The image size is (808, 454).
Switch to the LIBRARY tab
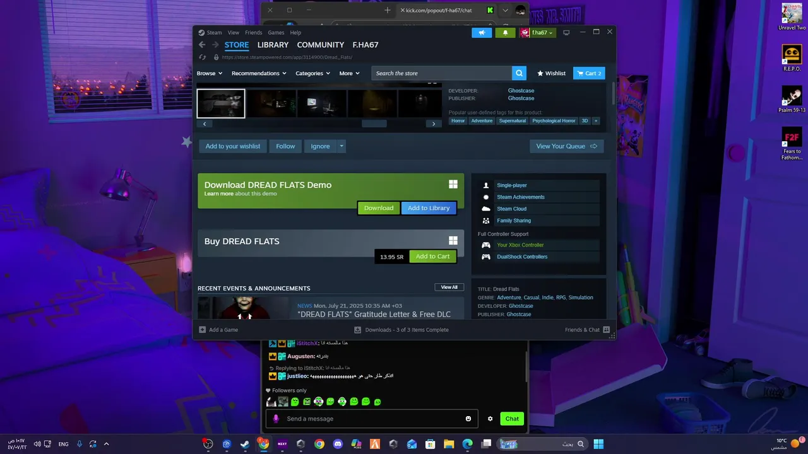[273, 45]
